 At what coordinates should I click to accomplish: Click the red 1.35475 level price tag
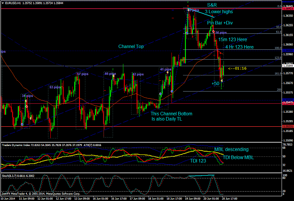288,102
